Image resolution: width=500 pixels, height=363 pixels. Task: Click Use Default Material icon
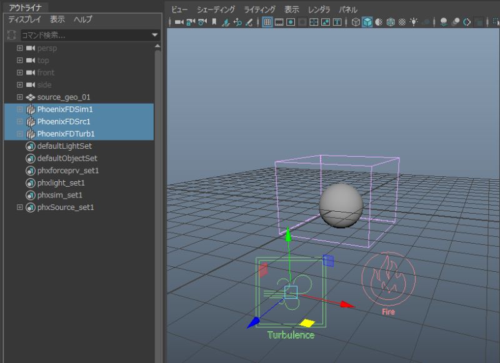(x=379, y=22)
